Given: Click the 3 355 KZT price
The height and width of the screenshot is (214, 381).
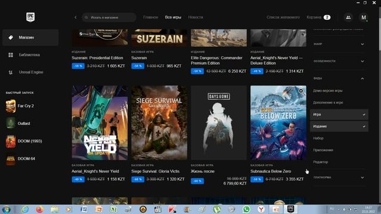Looking at the screenshot, I should pyautogui.click(x=295, y=180).
